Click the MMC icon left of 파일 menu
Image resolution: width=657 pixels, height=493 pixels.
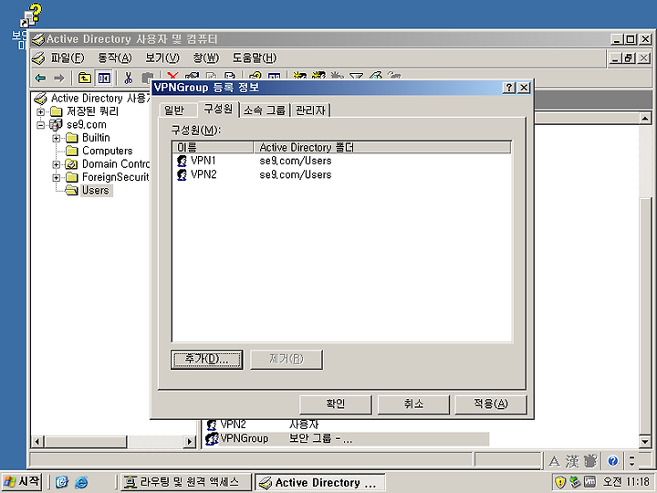pyautogui.click(x=38, y=58)
